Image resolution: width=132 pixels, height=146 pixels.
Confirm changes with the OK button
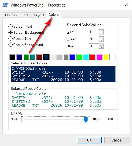89,140
